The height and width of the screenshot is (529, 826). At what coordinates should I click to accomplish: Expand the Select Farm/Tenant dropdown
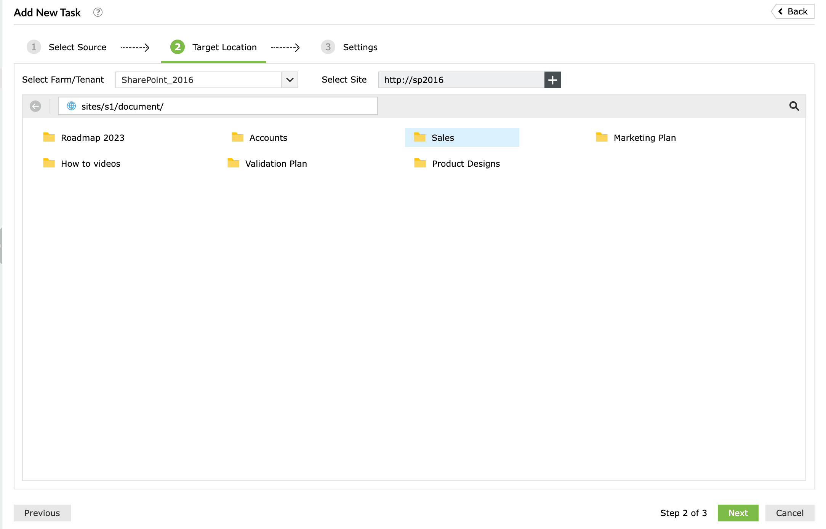click(290, 80)
